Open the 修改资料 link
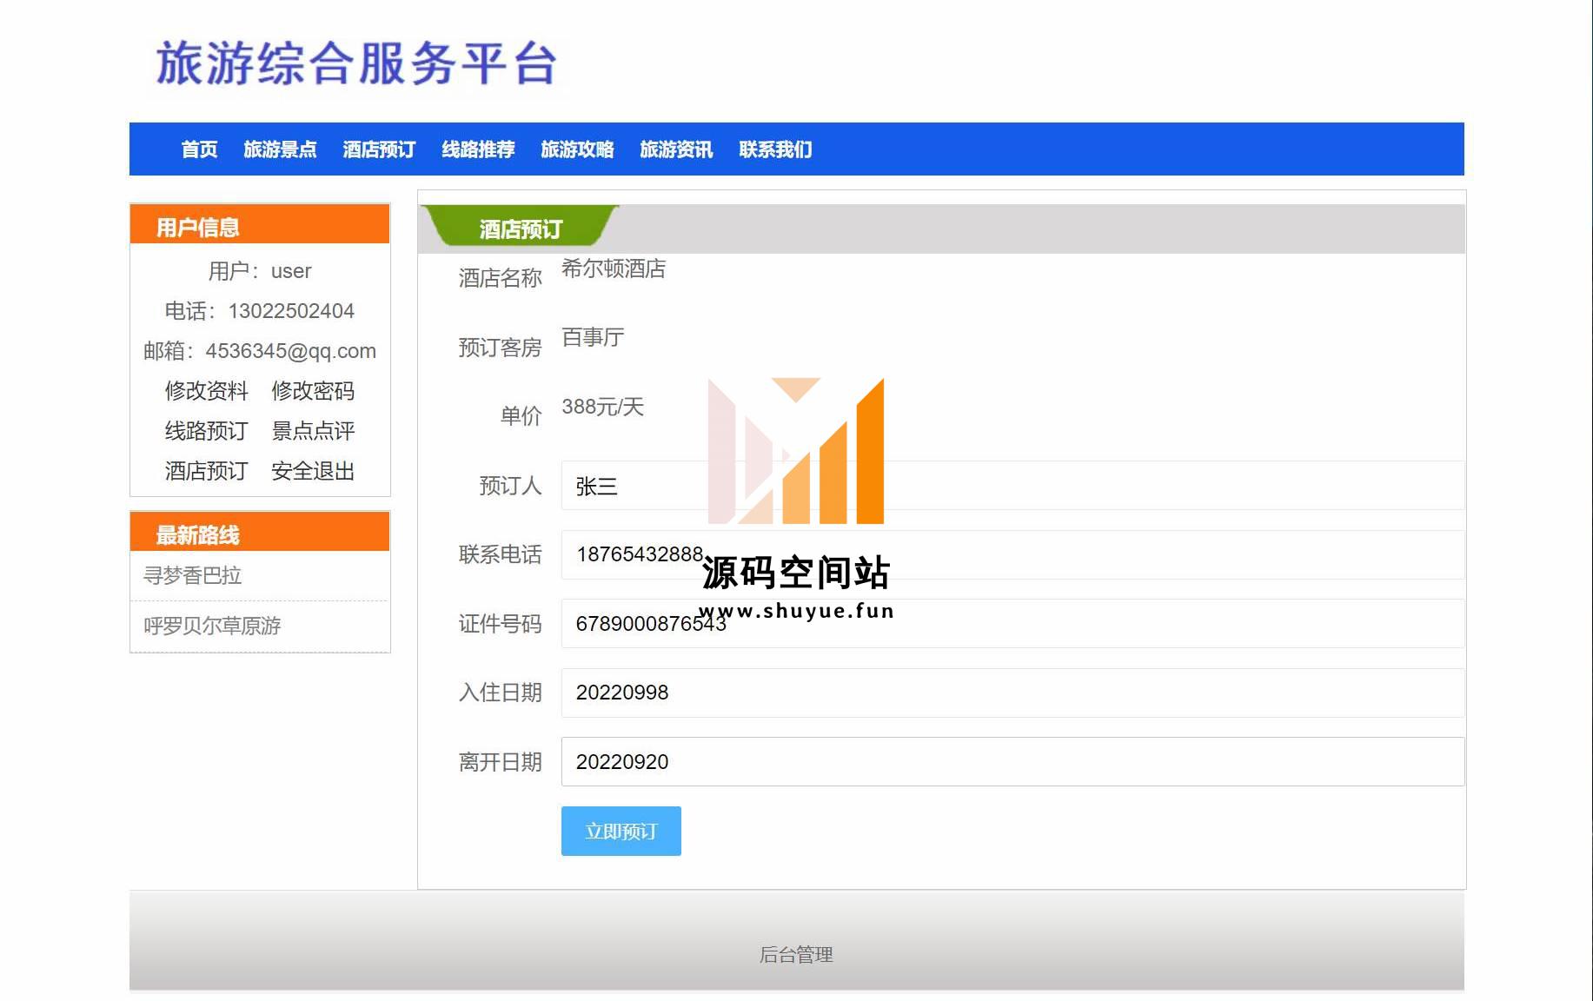 [207, 391]
